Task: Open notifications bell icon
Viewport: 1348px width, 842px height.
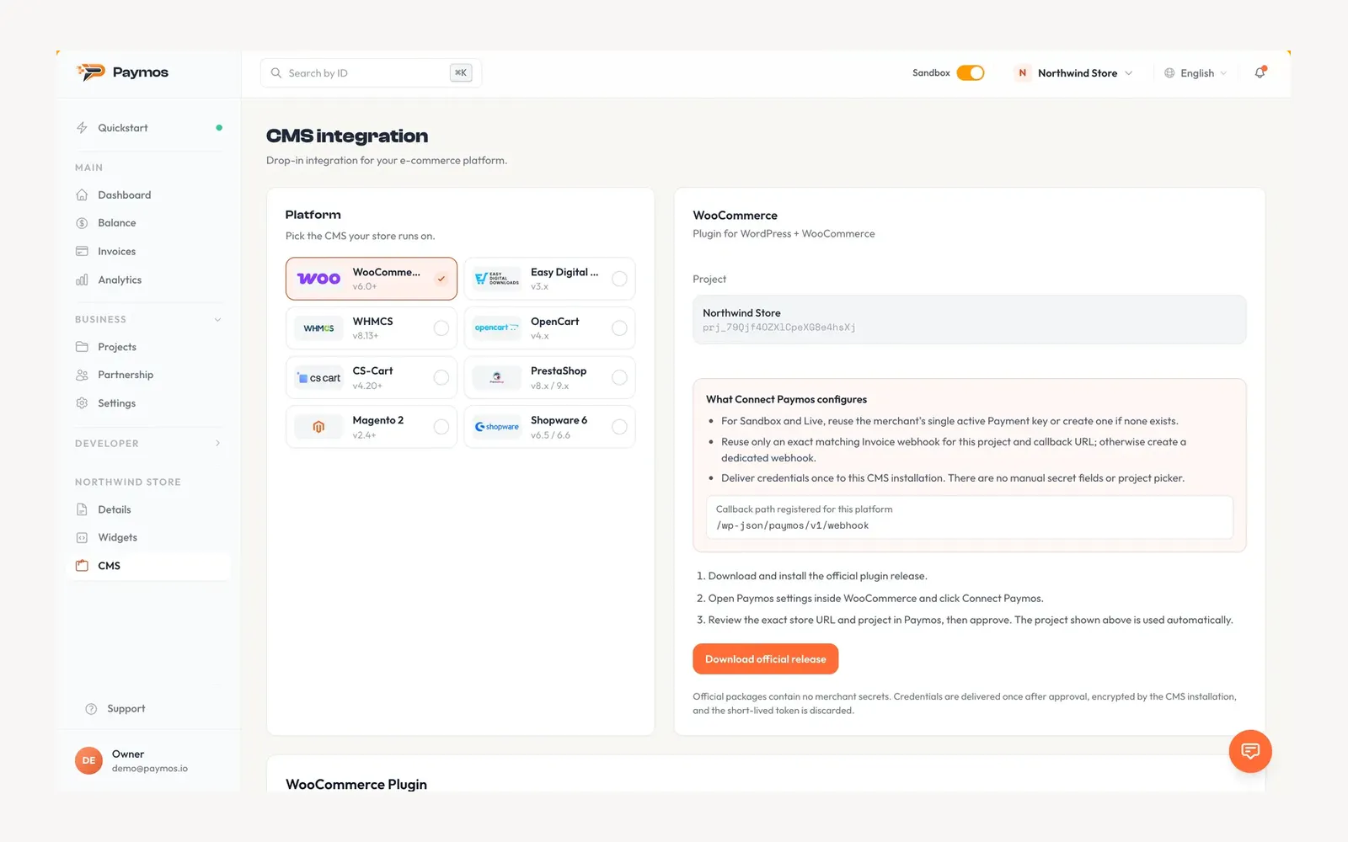Action: (x=1260, y=72)
